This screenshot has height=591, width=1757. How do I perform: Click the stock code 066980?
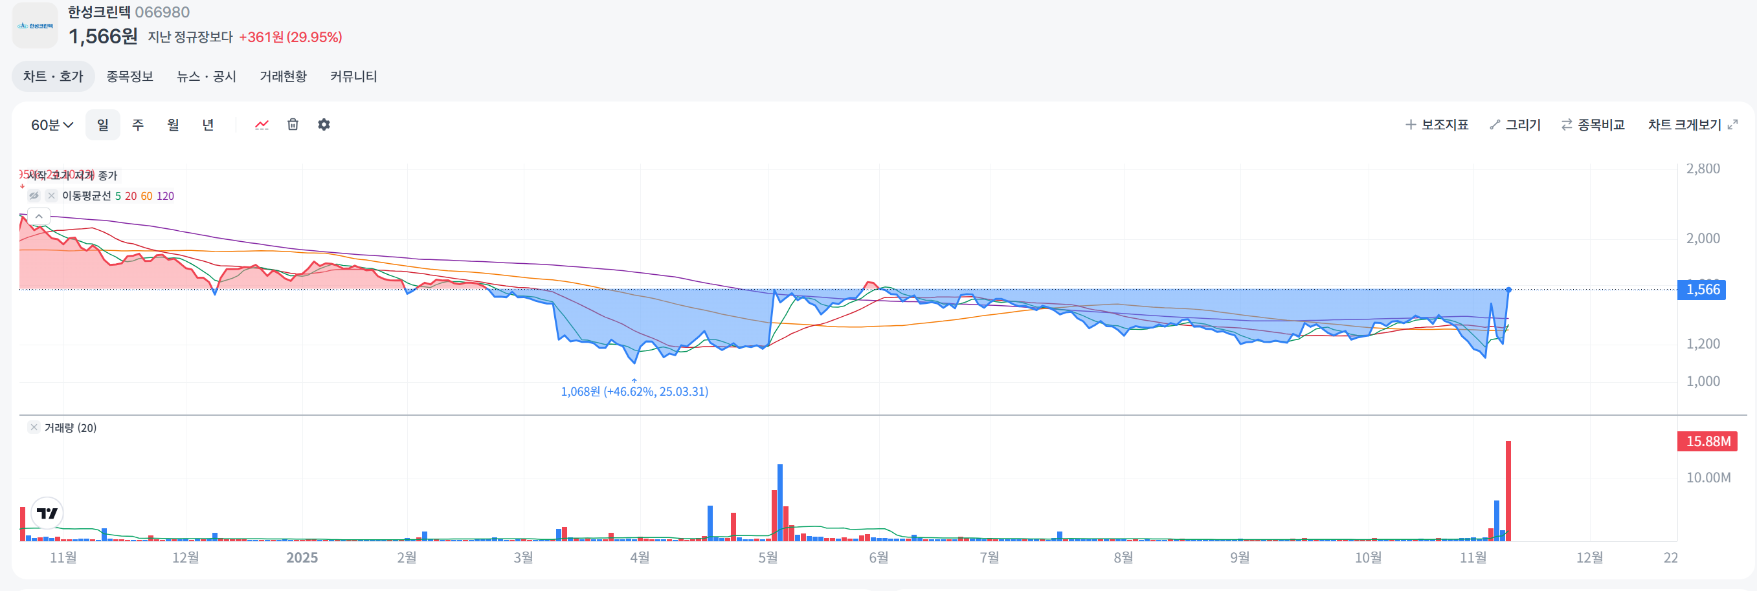coord(162,12)
